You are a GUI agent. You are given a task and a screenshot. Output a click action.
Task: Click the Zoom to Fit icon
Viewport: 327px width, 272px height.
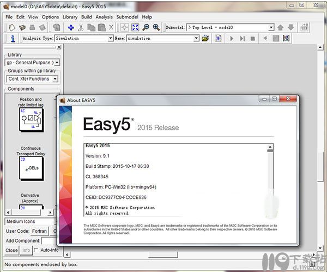[x=135, y=27]
